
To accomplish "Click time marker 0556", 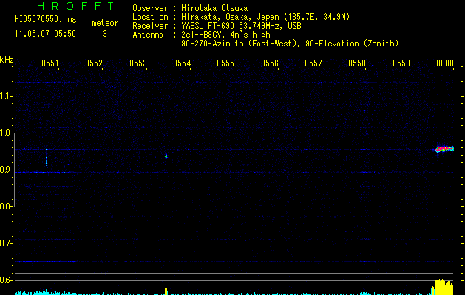I will 270,63.
